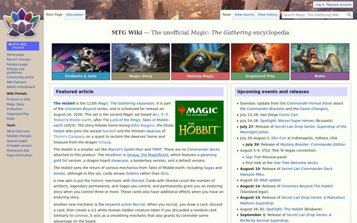Open Spotlight: Marvel Super Heroes link
Viewport: 357px width, 223px height.
click(x=287, y=120)
